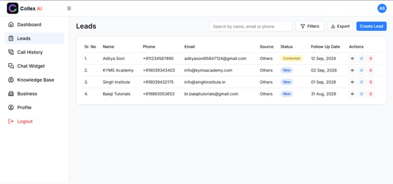The height and width of the screenshot is (184, 393).
Task: Delete the Balaji Tutorials lead
Action: coord(371,94)
